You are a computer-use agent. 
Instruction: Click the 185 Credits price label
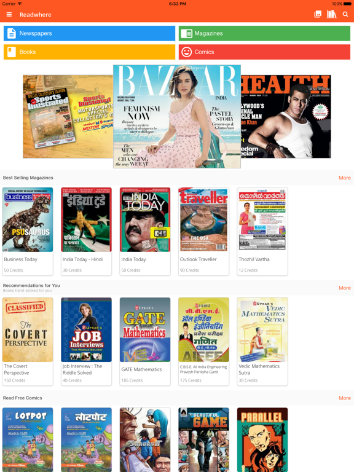pos(132,380)
